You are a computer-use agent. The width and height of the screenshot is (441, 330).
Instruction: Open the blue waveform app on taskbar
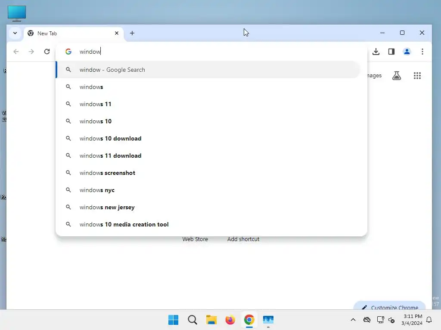268,320
